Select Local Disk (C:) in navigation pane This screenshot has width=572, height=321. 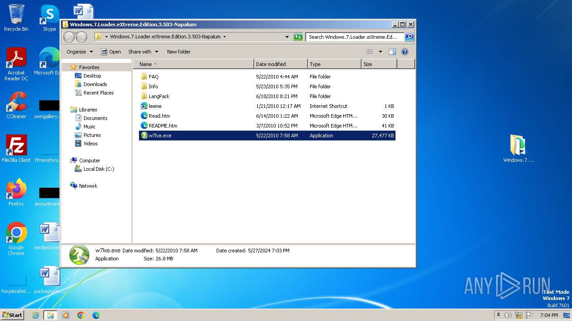(98, 169)
